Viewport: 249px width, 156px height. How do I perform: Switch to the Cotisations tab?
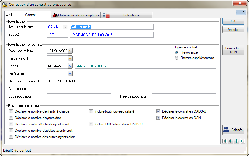(127, 15)
